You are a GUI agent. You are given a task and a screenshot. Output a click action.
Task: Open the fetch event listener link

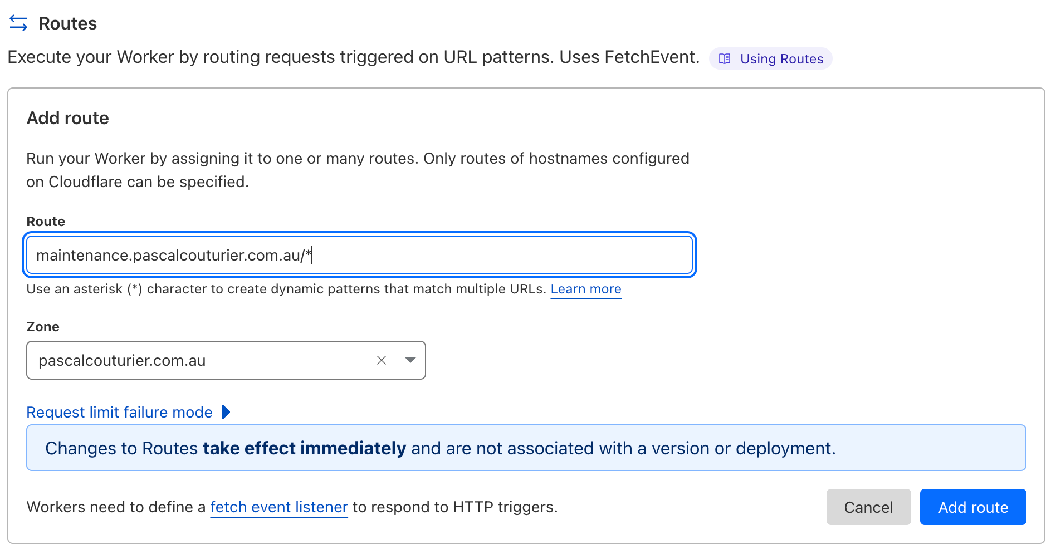pos(278,507)
